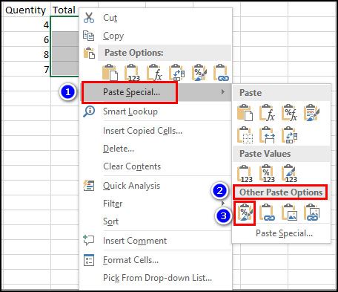338x292 pixels.
Task: Select the gray Total cell beside quantity 8
Action: pos(64,53)
